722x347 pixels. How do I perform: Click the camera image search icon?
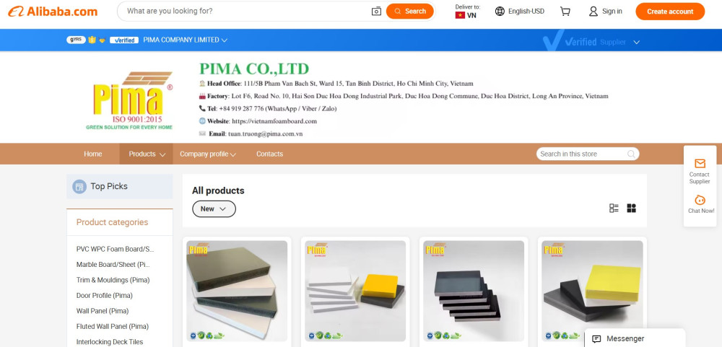376,12
